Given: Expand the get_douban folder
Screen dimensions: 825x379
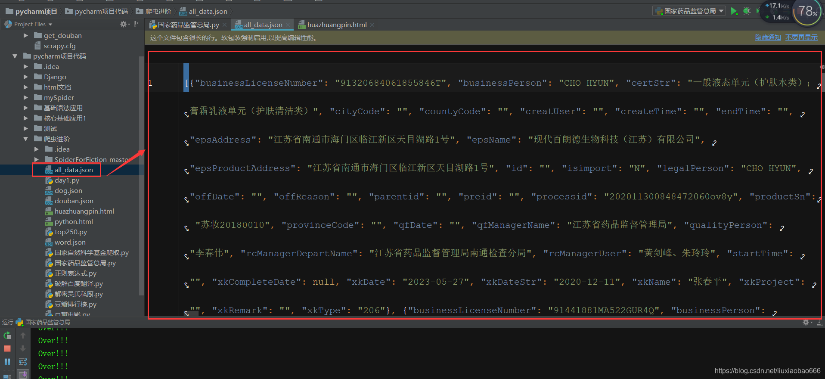Looking at the screenshot, I should coord(26,35).
